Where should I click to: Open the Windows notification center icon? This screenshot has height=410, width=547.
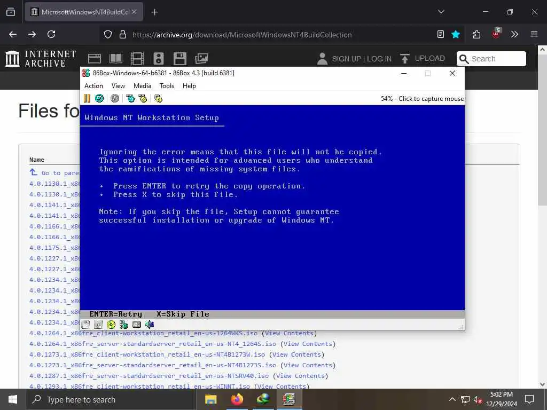click(529, 399)
